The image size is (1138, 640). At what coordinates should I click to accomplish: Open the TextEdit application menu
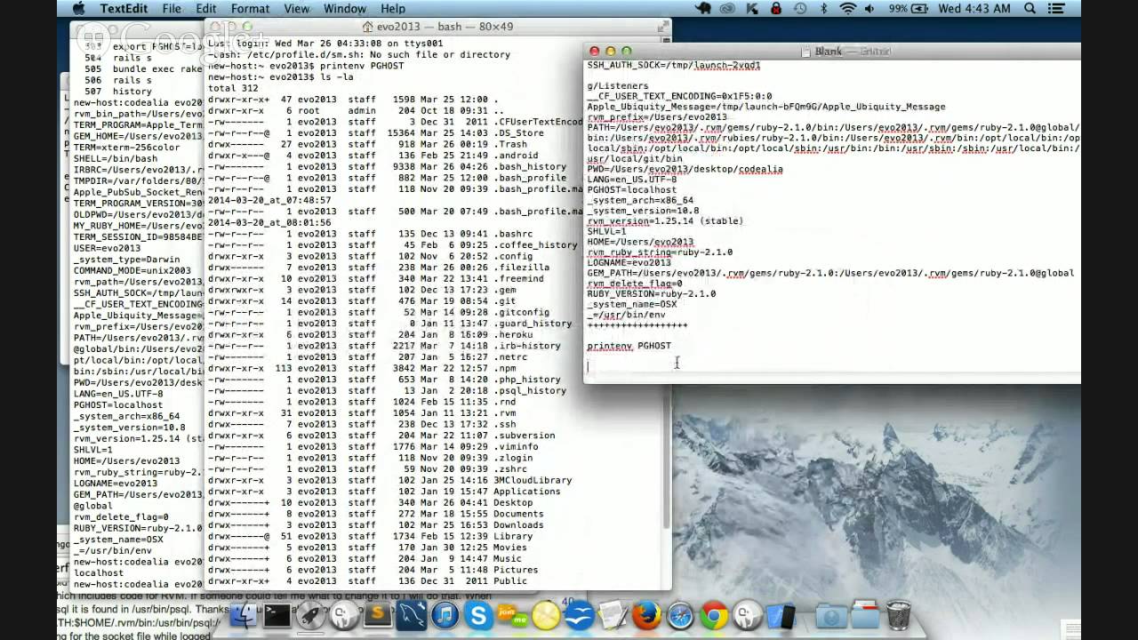pos(124,8)
